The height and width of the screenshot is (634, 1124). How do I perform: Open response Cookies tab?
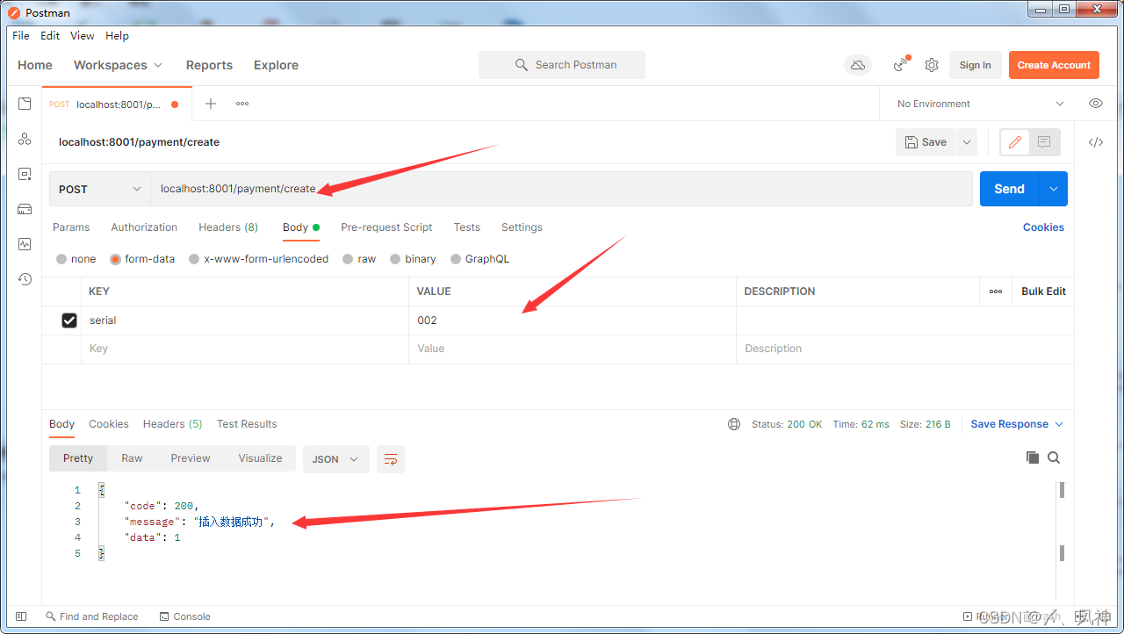tap(109, 424)
